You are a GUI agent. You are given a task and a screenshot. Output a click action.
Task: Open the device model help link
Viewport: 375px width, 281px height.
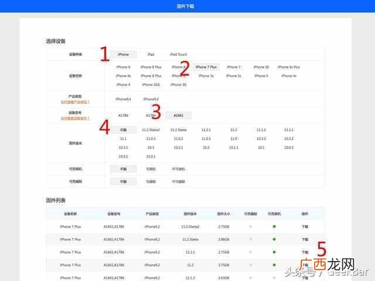(75, 118)
